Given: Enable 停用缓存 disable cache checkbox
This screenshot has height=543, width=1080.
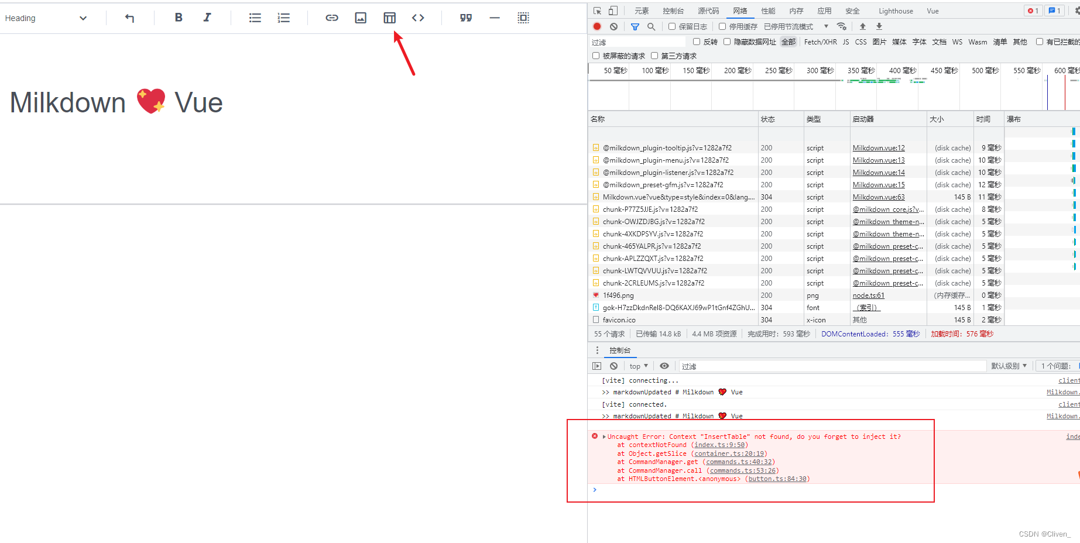Looking at the screenshot, I should pos(722,26).
